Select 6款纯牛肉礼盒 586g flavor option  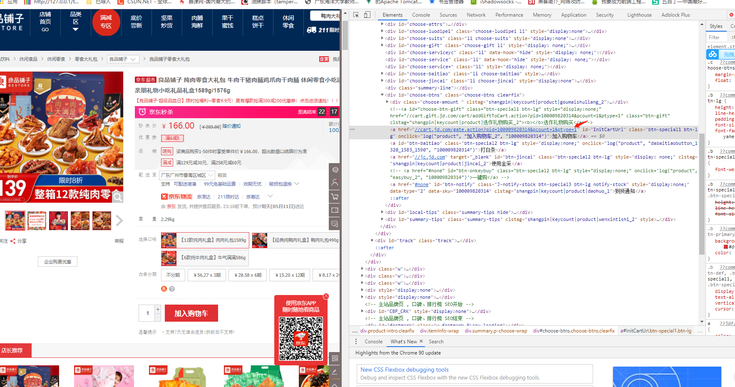(205, 258)
